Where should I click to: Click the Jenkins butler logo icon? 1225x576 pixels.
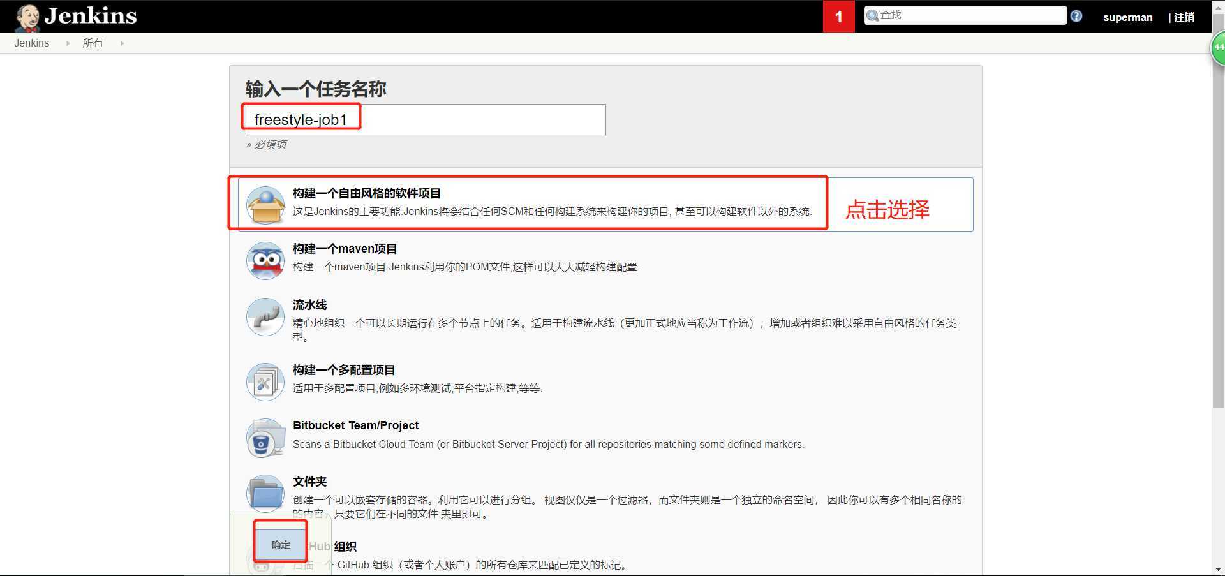click(27, 17)
